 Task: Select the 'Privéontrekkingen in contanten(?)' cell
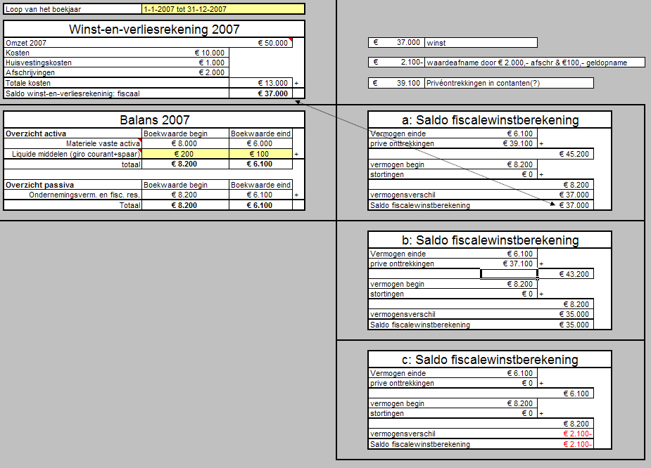coord(508,83)
